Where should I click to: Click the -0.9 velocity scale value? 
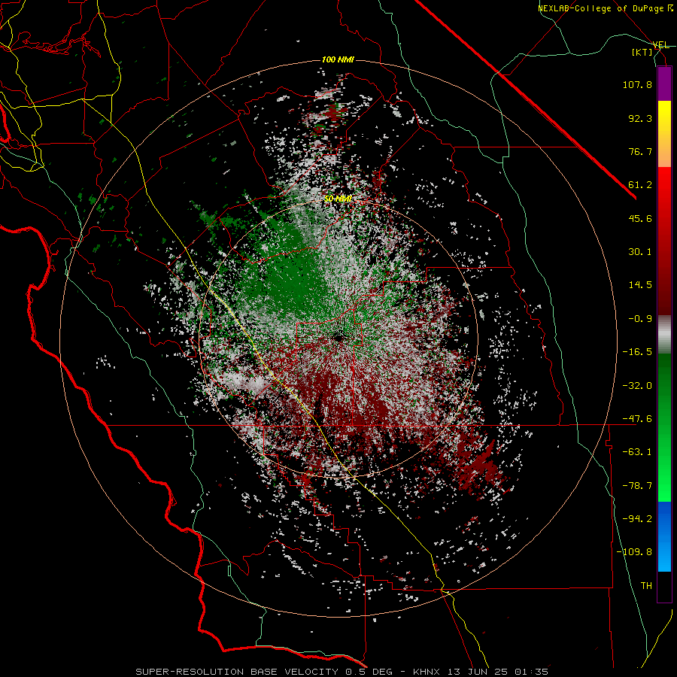tap(640, 319)
